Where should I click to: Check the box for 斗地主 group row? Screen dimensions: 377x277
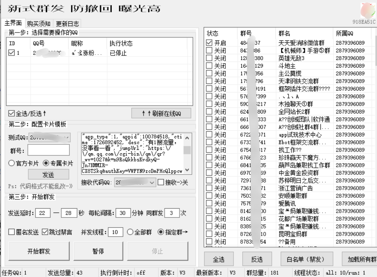tap(209, 66)
